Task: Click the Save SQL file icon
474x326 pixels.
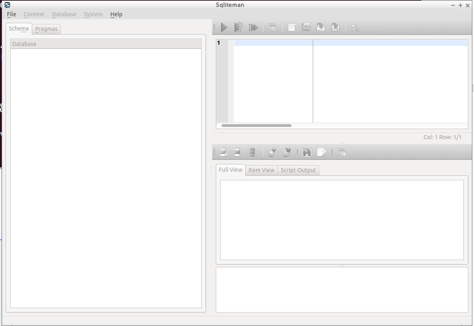Action: click(x=321, y=28)
